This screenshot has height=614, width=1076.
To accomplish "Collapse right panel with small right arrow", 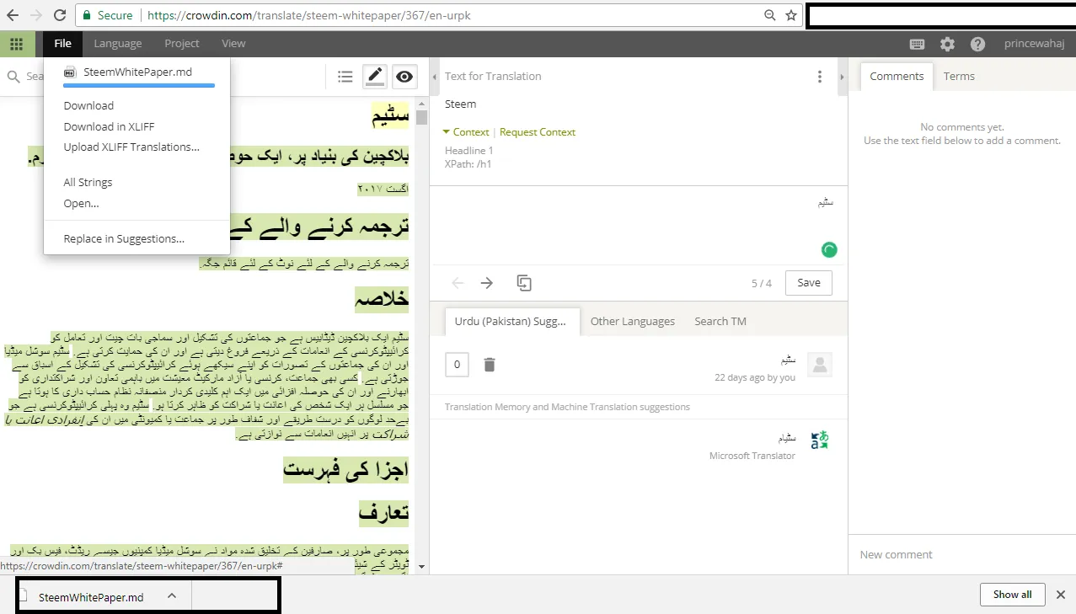I will coord(841,77).
